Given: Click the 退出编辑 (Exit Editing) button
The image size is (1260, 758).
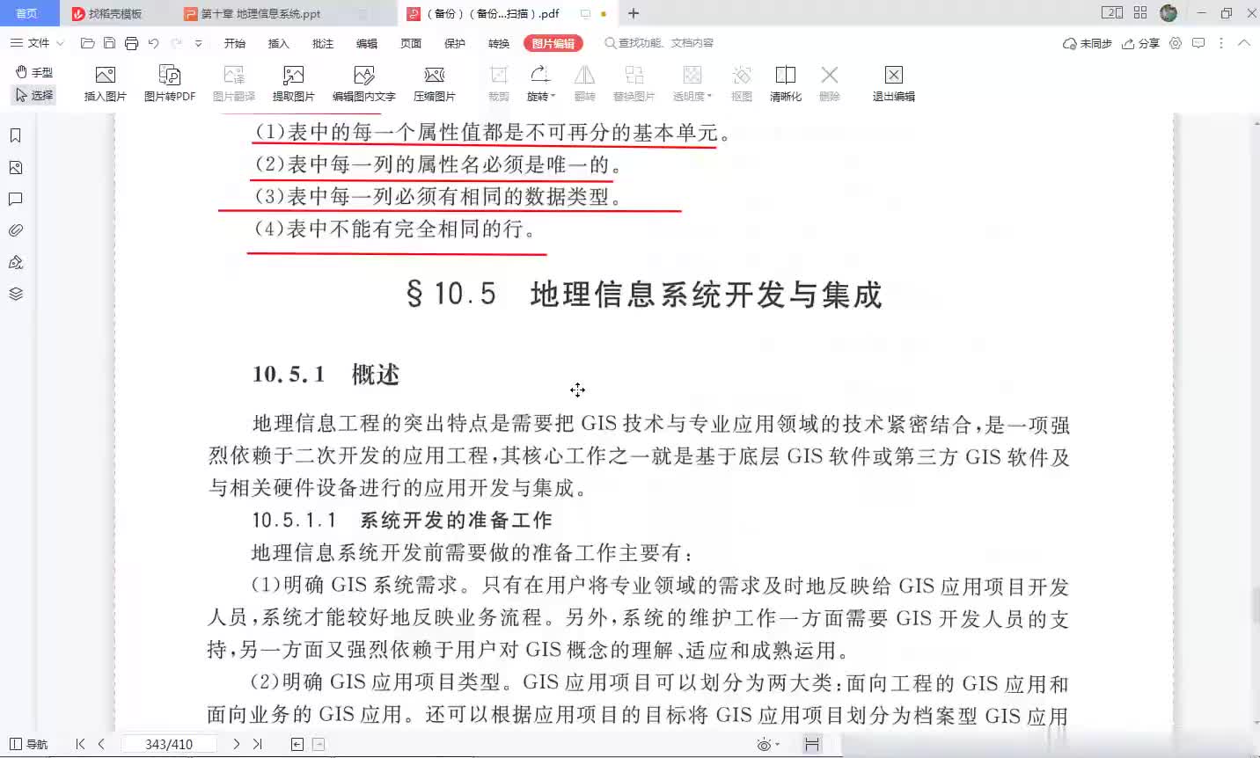Looking at the screenshot, I should coord(893,83).
